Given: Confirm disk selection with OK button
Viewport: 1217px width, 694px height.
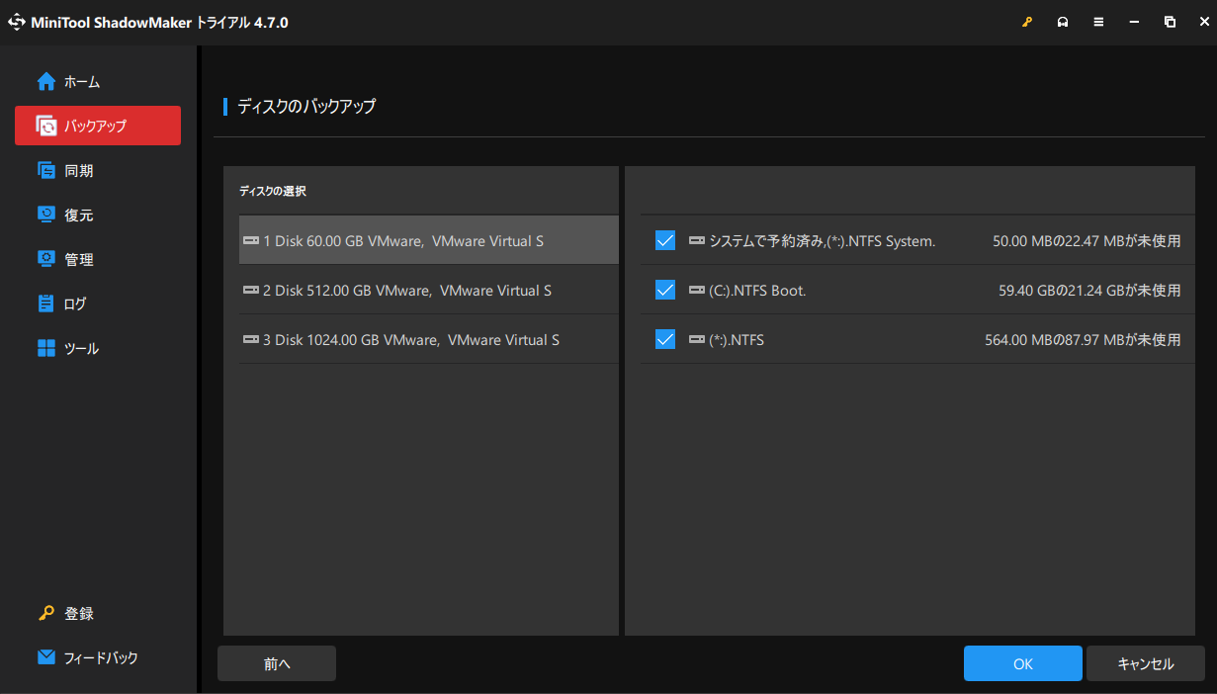Looking at the screenshot, I should coord(1023,663).
